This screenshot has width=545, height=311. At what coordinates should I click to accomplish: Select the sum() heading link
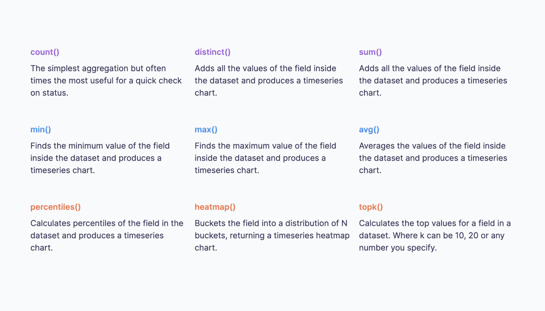click(370, 52)
